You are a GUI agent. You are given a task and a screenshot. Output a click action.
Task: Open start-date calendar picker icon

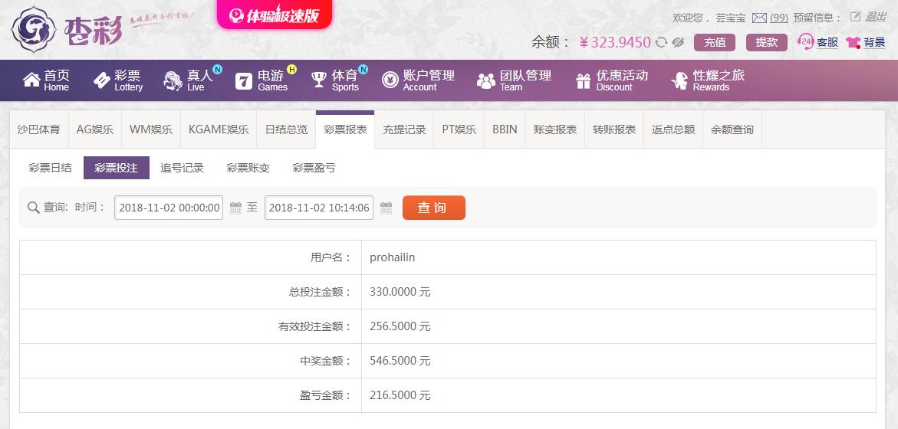point(235,208)
